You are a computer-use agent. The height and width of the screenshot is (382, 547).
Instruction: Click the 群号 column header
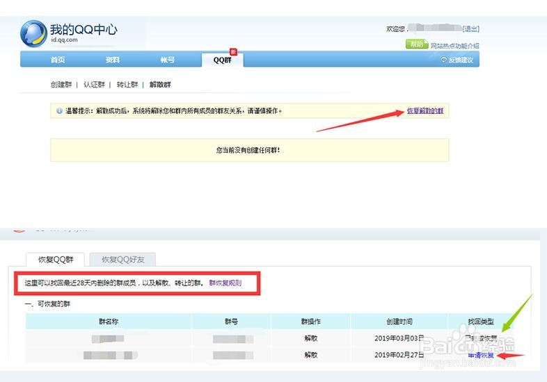pyautogui.click(x=231, y=322)
